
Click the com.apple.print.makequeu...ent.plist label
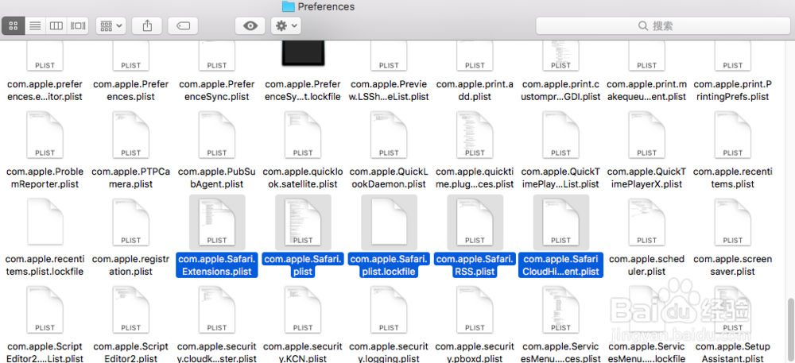pyautogui.click(x=647, y=90)
